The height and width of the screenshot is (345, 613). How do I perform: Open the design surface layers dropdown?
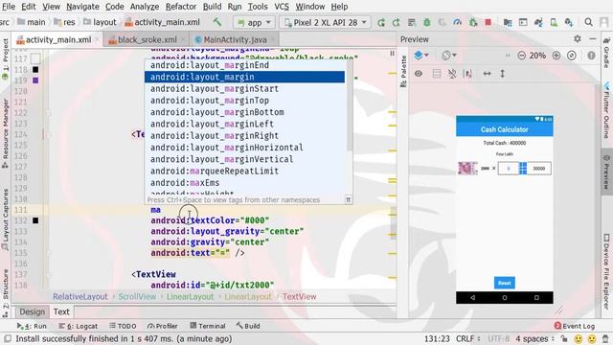click(x=421, y=56)
